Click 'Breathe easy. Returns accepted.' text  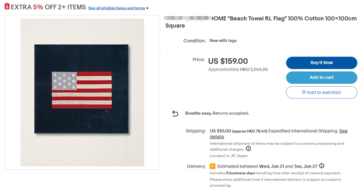(x=217, y=113)
